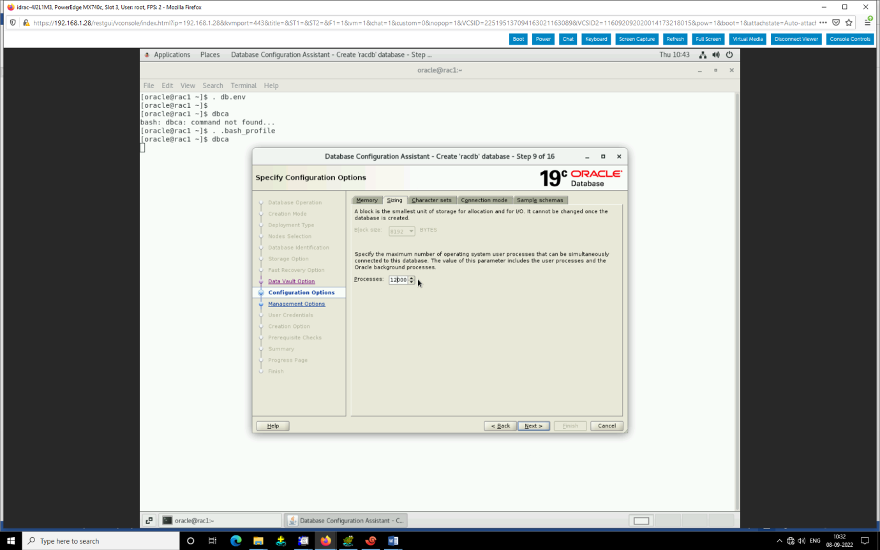Take an iDRAC Screen Capture

[x=637, y=39]
